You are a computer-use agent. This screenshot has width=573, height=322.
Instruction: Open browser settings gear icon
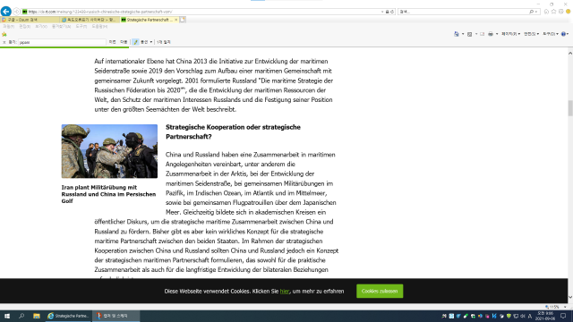point(561,12)
